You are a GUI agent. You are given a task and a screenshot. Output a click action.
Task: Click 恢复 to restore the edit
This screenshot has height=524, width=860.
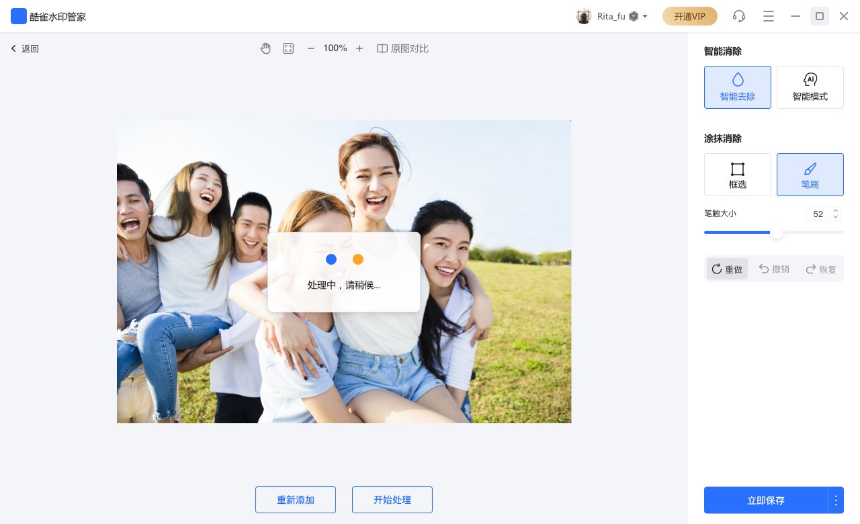(821, 269)
